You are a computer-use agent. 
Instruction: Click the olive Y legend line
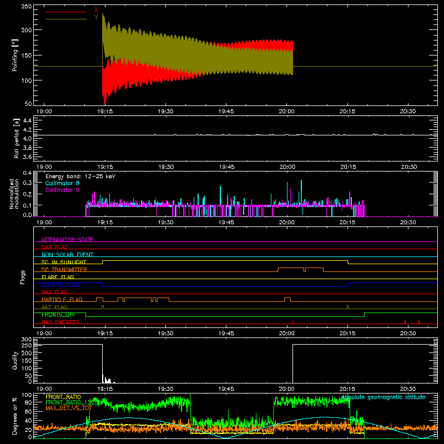(x=66, y=19)
